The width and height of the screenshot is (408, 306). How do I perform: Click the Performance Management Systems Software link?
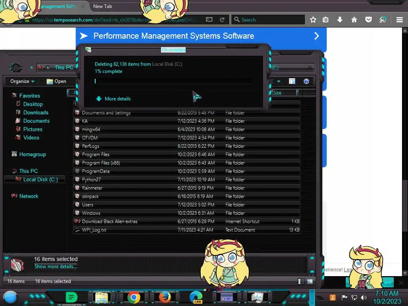pos(174,36)
